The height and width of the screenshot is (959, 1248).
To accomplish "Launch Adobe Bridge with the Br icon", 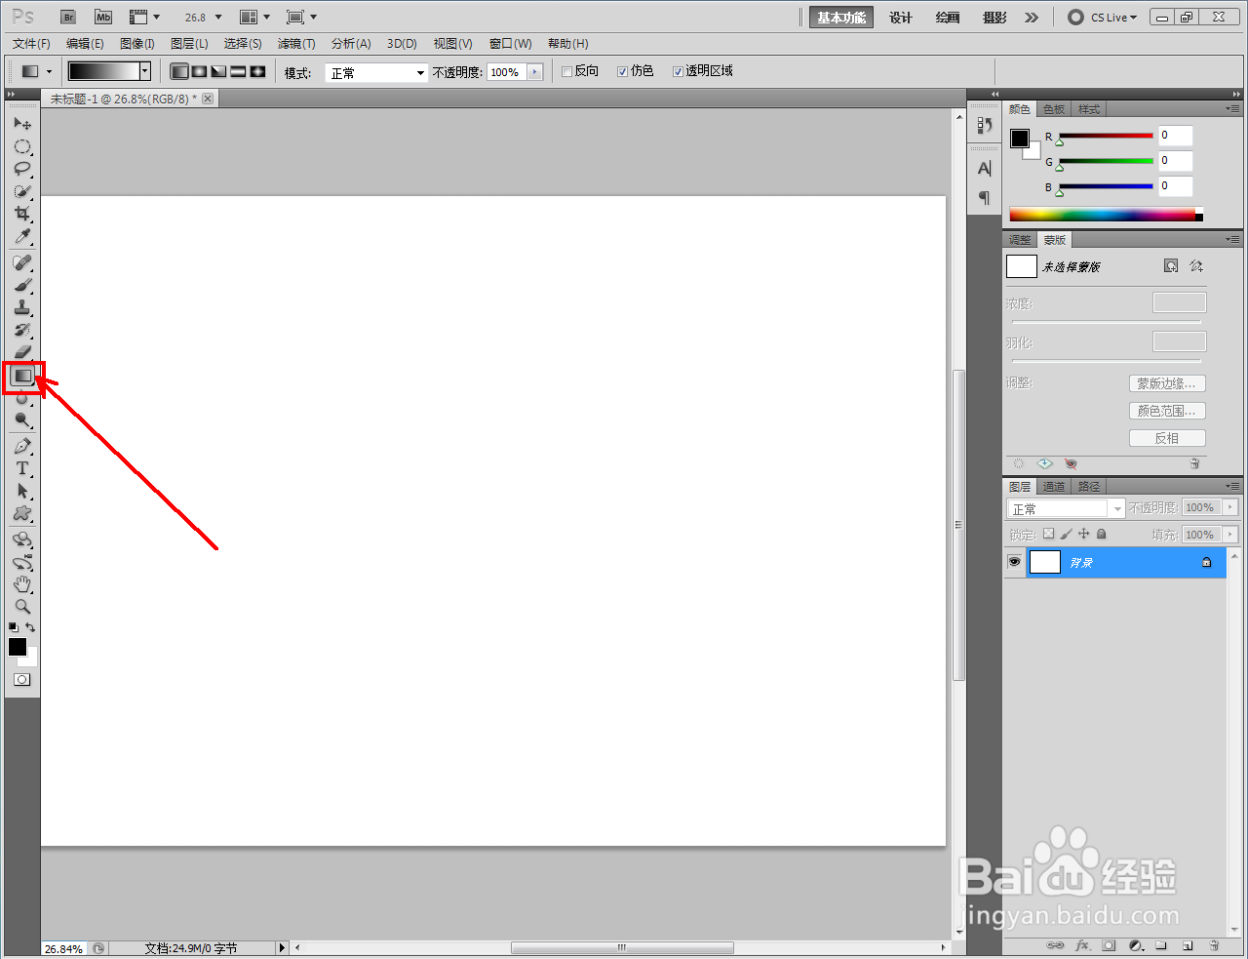I will 68,18.
